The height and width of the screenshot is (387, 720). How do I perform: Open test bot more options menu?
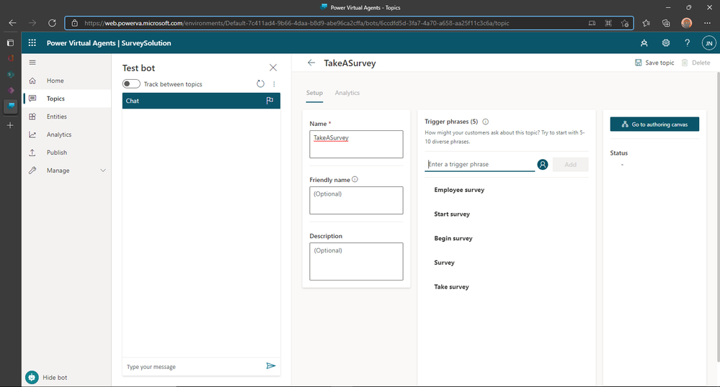(x=274, y=84)
